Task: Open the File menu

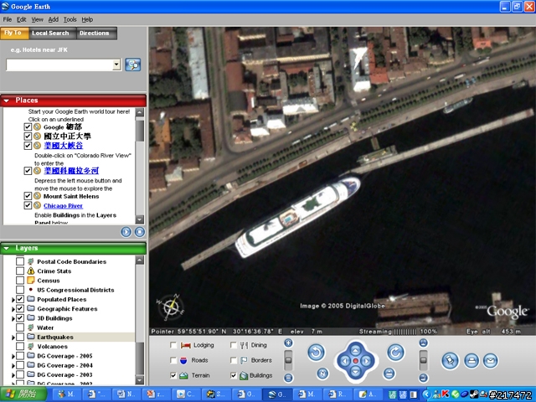Action: 8,19
